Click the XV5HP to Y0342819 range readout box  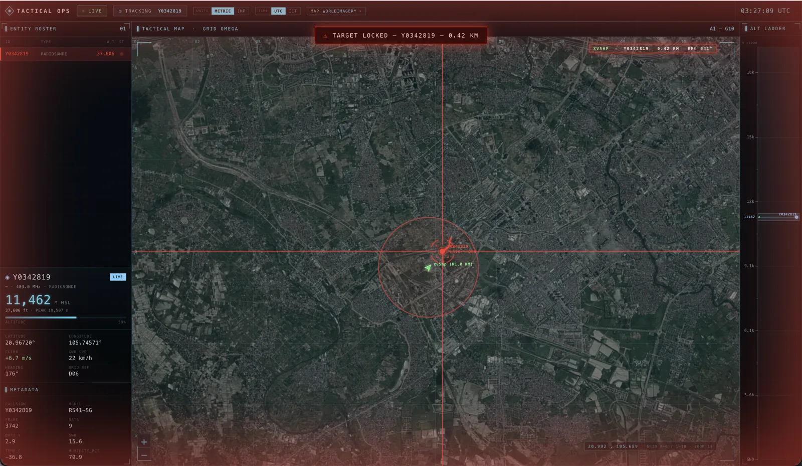click(653, 49)
